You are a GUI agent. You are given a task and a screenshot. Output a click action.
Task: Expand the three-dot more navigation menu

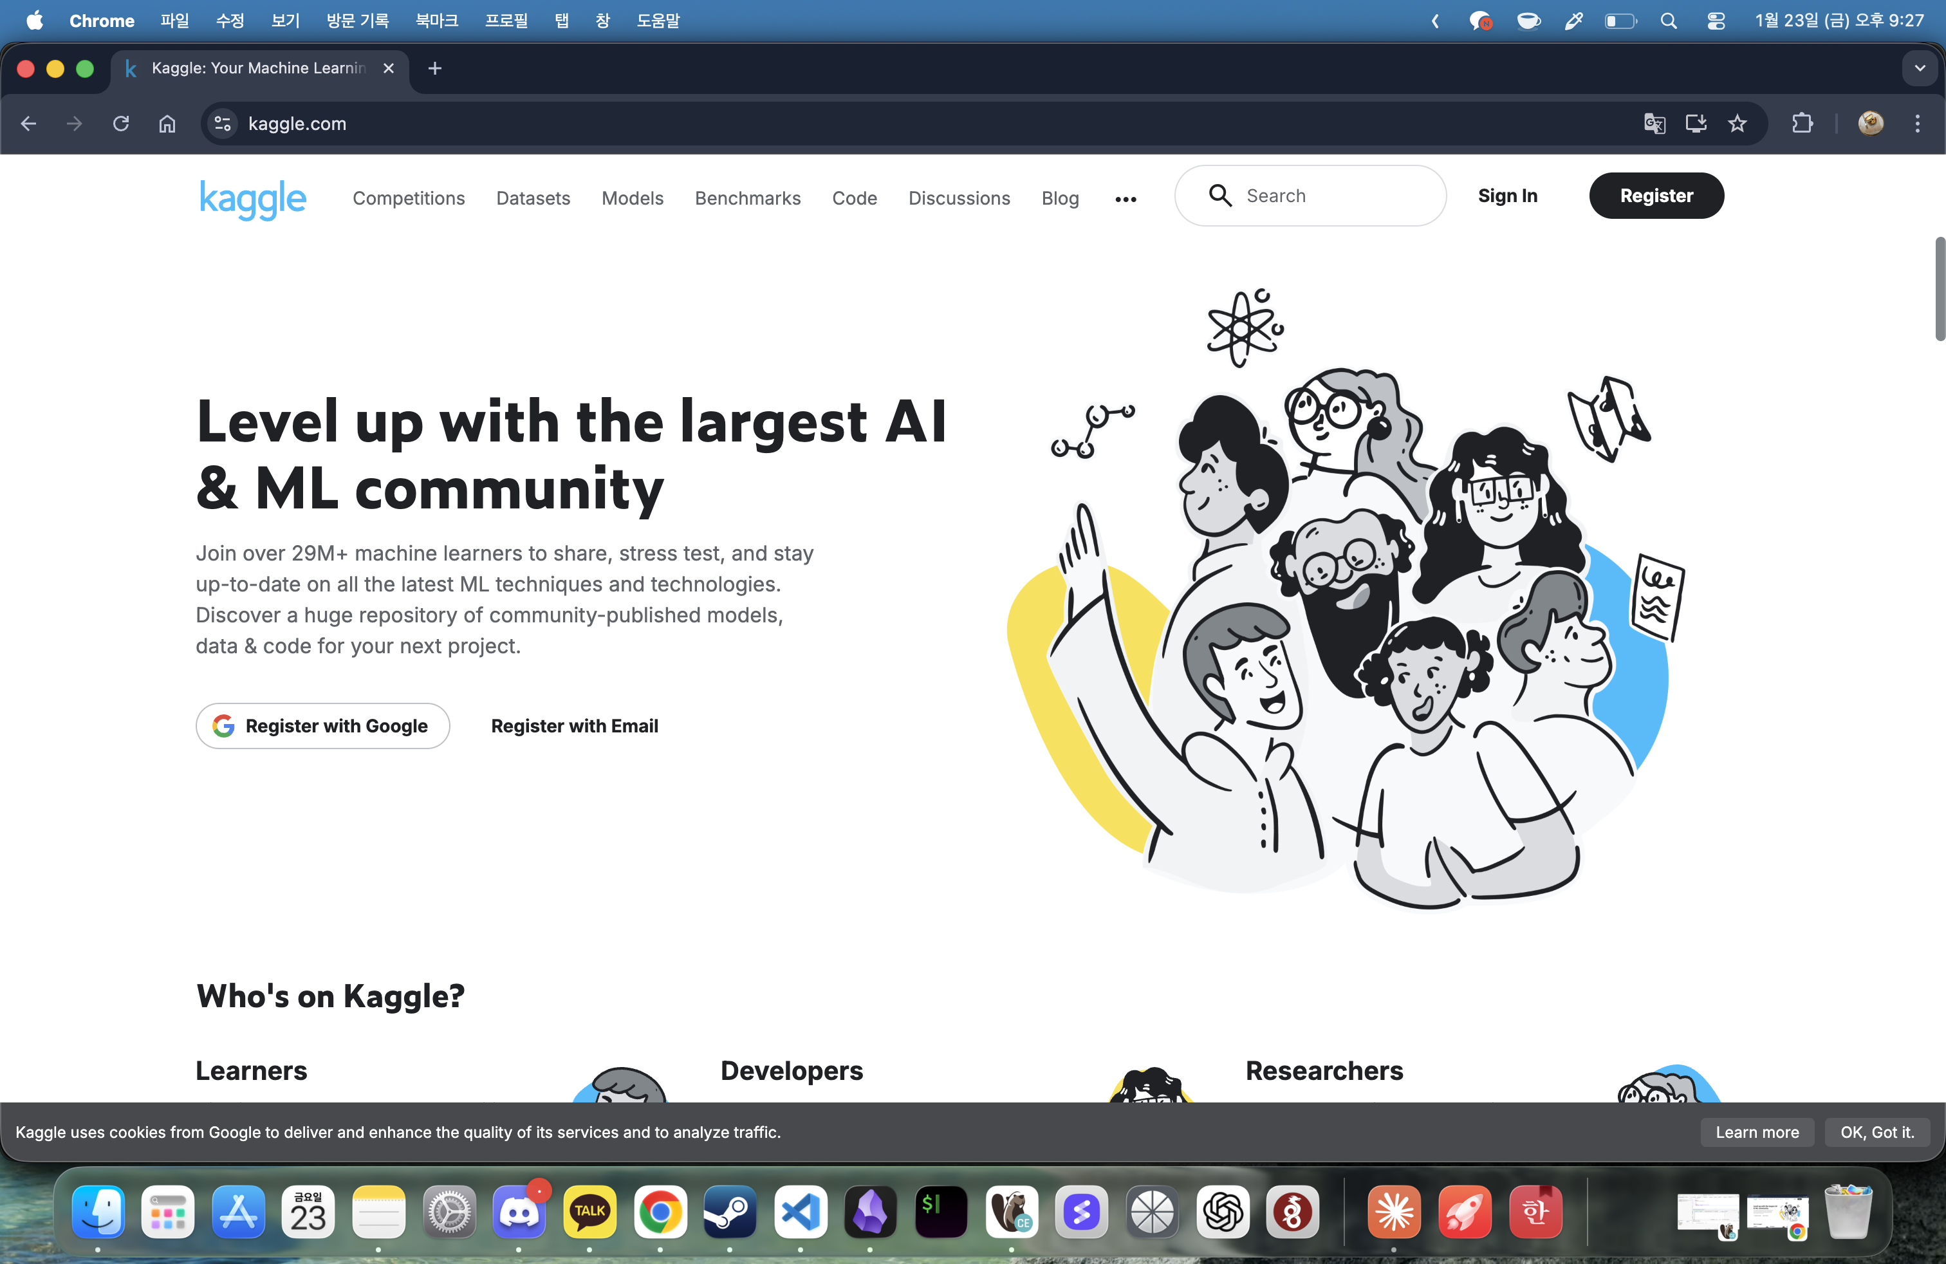(x=1125, y=199)
